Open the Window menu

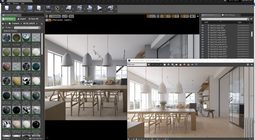pyautogui.click(x=16, y=3)
